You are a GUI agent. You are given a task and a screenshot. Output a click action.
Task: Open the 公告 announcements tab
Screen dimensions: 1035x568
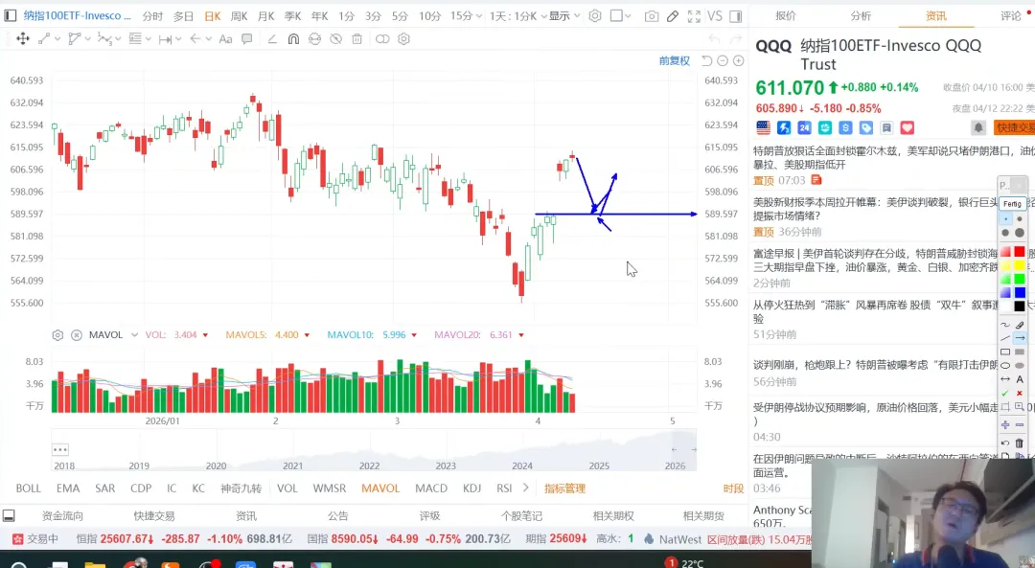tap(338, 516)
